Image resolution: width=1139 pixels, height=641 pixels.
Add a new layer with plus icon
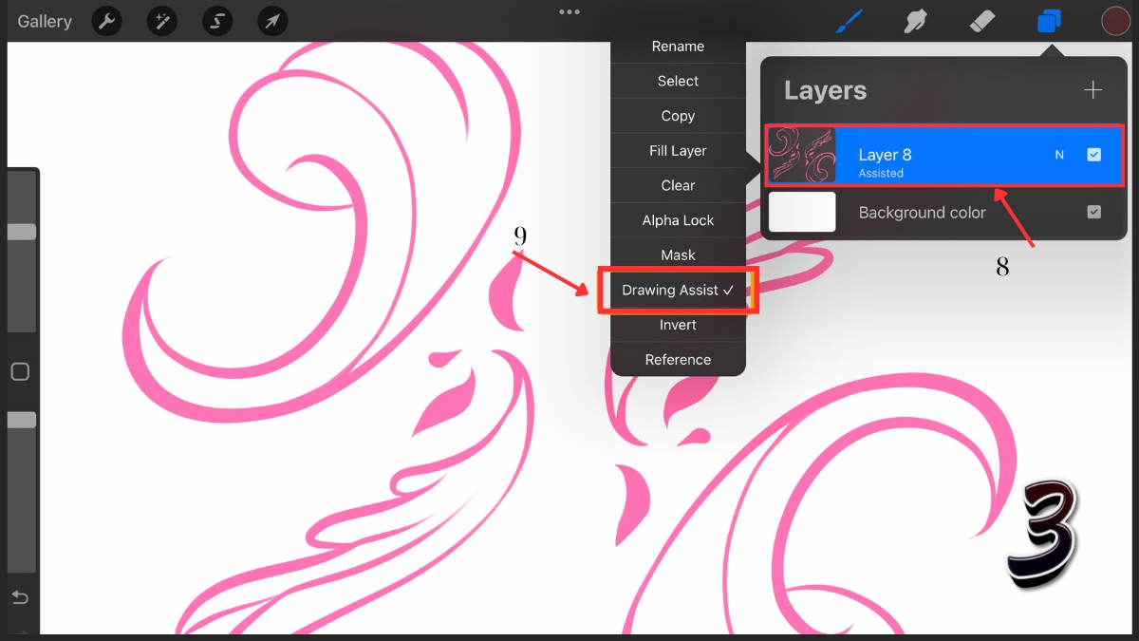(x=1093, y=90)
